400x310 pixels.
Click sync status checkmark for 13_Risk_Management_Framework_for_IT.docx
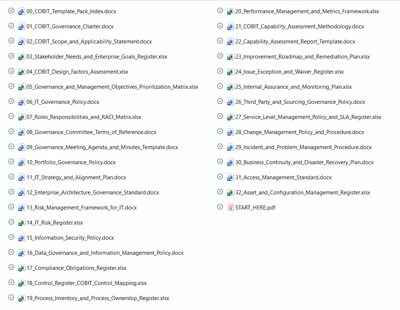[11, 207]
